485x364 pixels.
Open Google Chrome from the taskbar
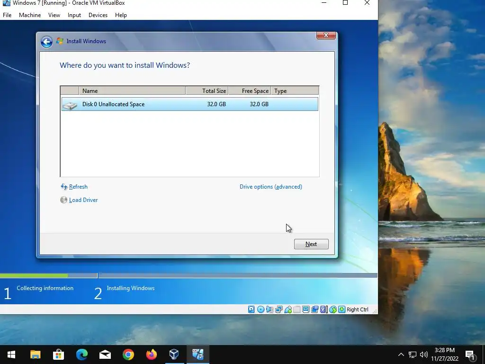tap(128, 355)
